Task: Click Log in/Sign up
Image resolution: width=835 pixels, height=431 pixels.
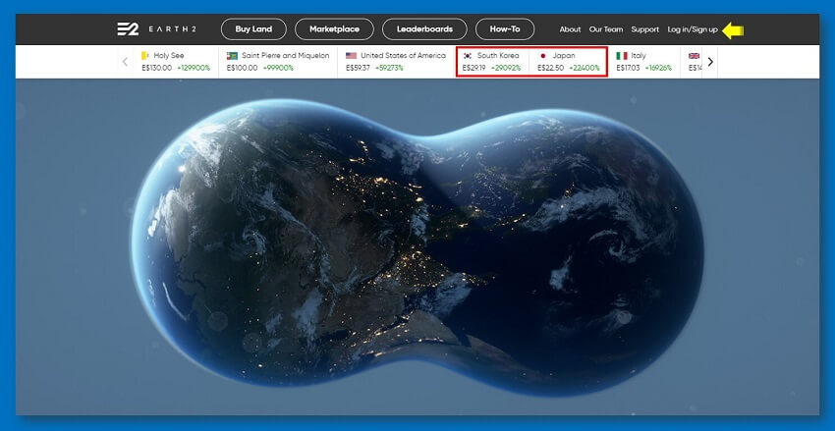Action: 693,29
